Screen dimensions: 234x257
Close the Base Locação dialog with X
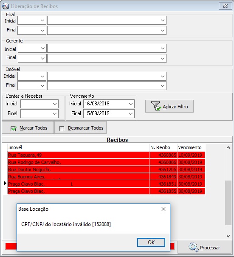[x=164, y=209]
